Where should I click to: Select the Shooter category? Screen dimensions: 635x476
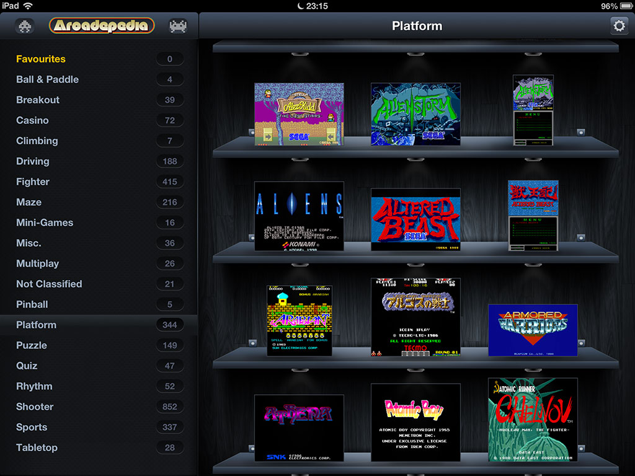click(x=35, y=407)
